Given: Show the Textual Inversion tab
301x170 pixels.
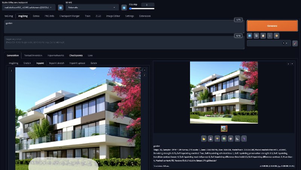Looking at the screenshot, I should click(33, 55).
